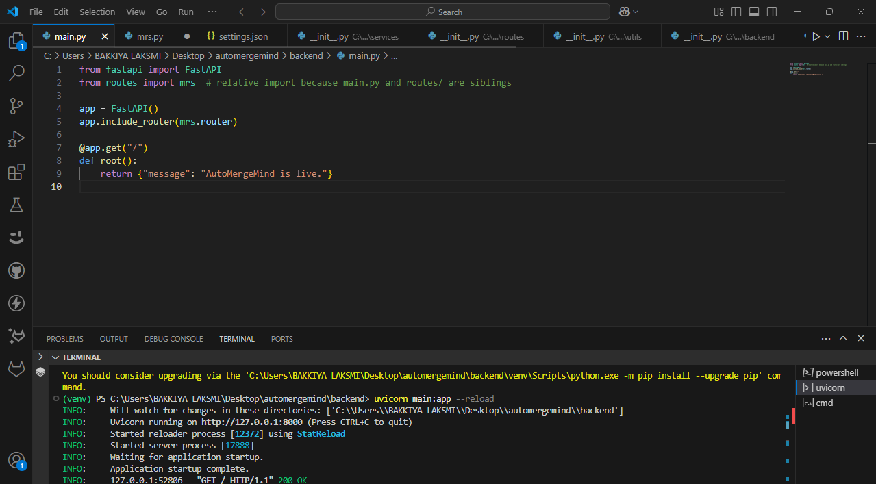The width and height of the screenshot is (876, 484).
Task: Open the Copilot chat dropdown in title bar
Action: (636, 12)
